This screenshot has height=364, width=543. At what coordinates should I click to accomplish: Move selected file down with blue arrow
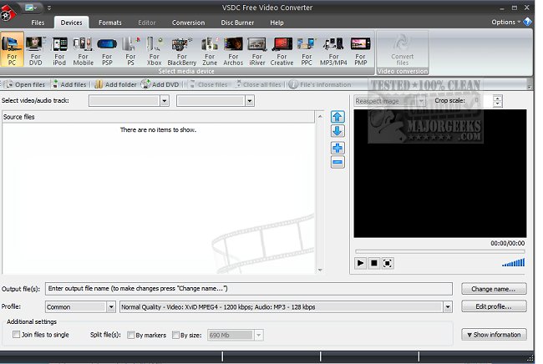click(x=337, y=131)
